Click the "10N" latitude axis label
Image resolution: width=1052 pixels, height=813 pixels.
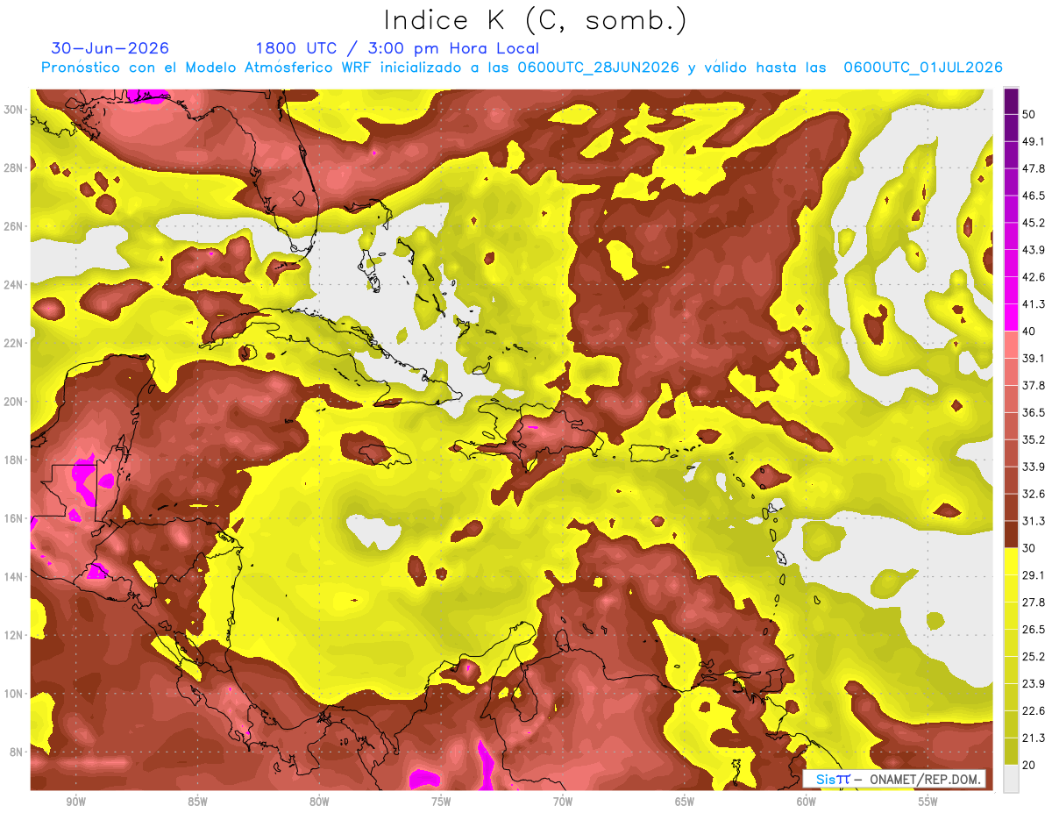tap(14, 694)
